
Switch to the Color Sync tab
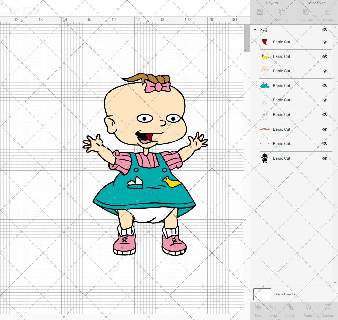[316, 3]
